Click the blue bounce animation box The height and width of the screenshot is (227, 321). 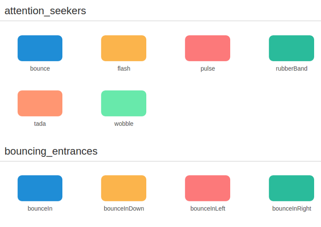click(40, 48)
